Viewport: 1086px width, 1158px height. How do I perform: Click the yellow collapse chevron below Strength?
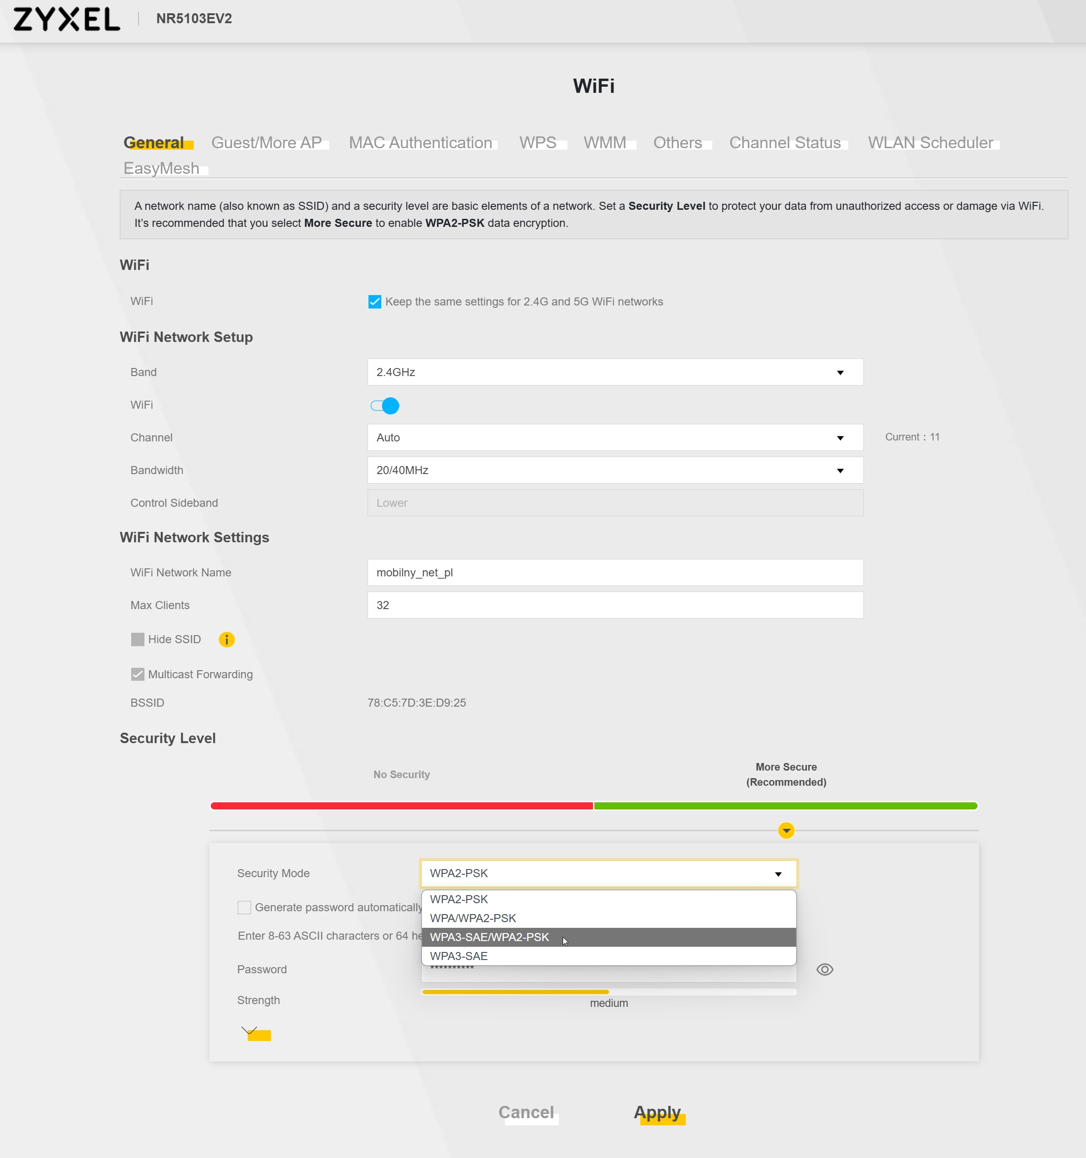click(x=254, y=1033)
